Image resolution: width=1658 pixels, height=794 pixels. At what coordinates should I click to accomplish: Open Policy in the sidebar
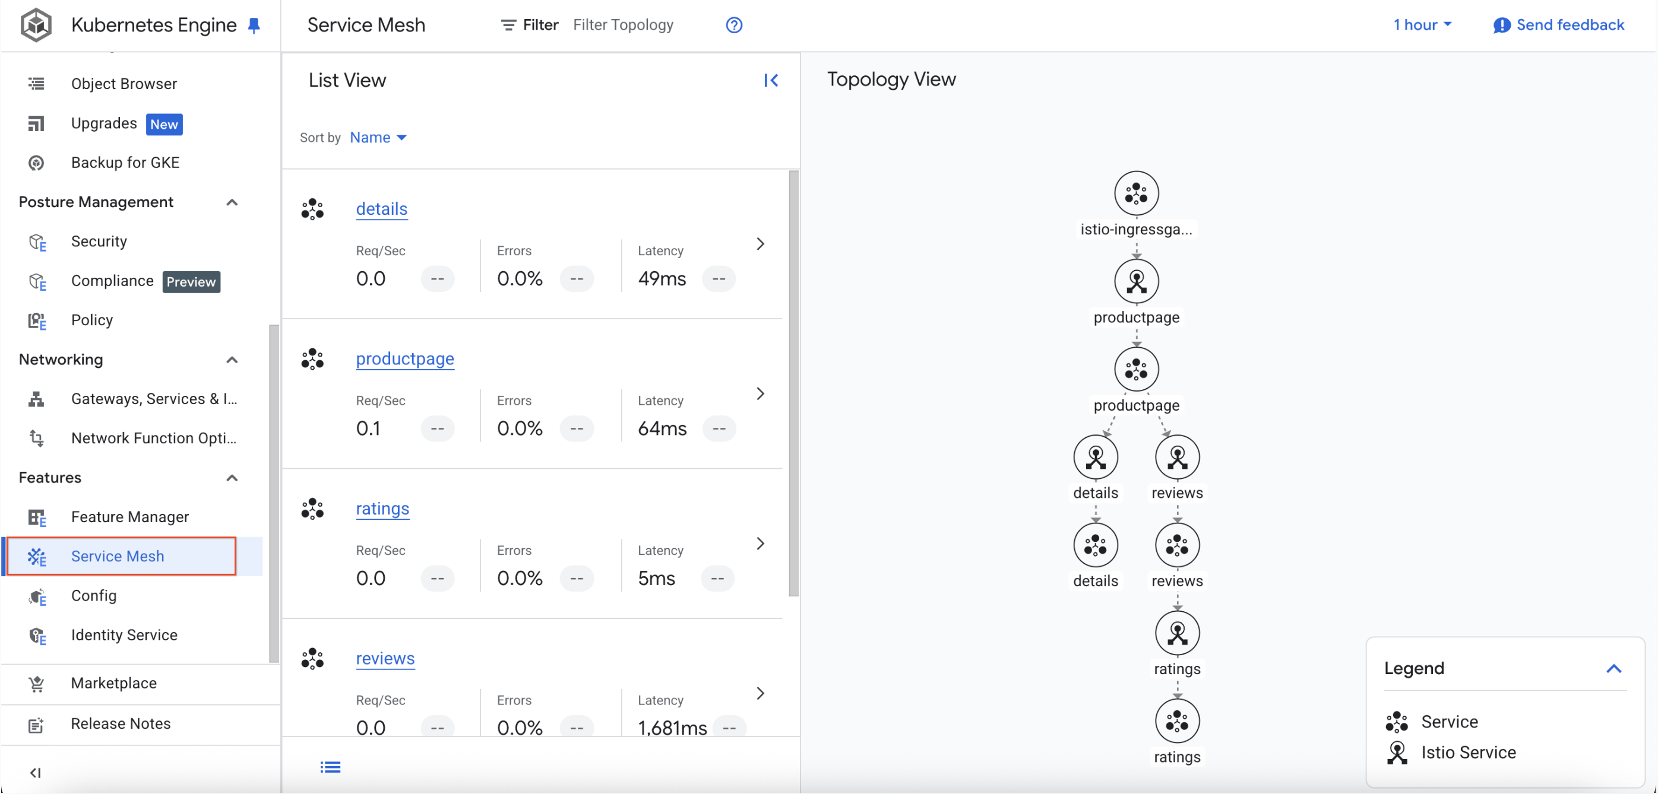tap(92, 320)
